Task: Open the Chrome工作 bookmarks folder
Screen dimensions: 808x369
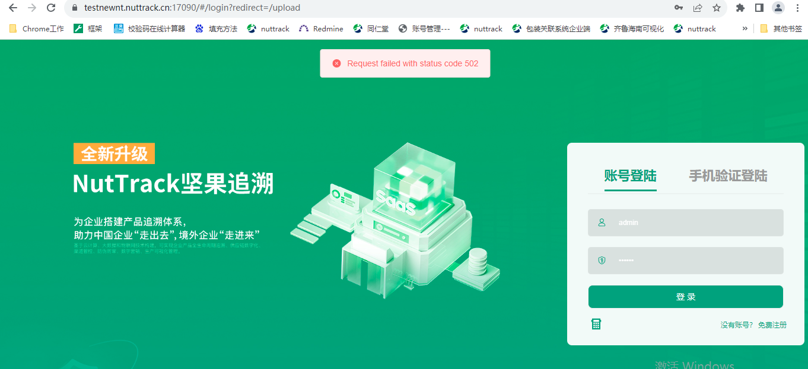Action: (37, 28)
